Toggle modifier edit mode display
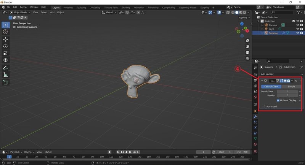This screenshot has height=165, width=305. click(x=281, y=81)
